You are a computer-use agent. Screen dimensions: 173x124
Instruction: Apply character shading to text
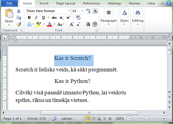pos(88,24)
